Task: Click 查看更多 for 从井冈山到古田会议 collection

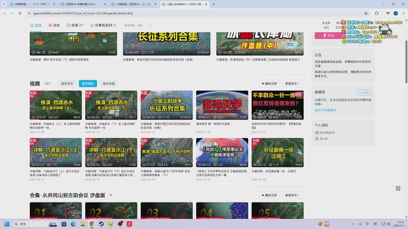Action: pos(292,195)
